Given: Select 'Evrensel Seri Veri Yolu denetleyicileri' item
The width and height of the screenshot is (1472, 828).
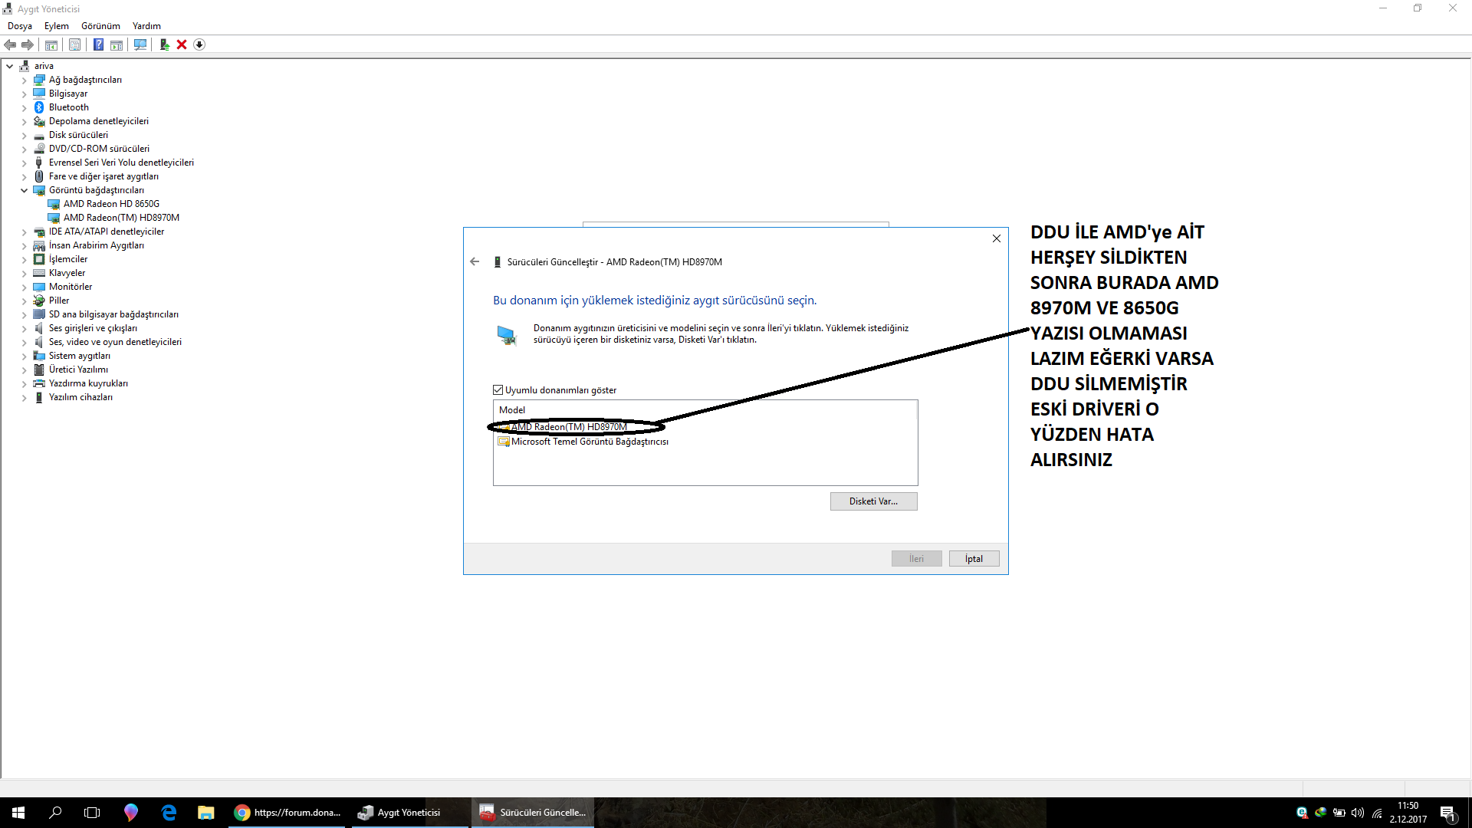Looking at the screenshot, I should pos(121,163).
